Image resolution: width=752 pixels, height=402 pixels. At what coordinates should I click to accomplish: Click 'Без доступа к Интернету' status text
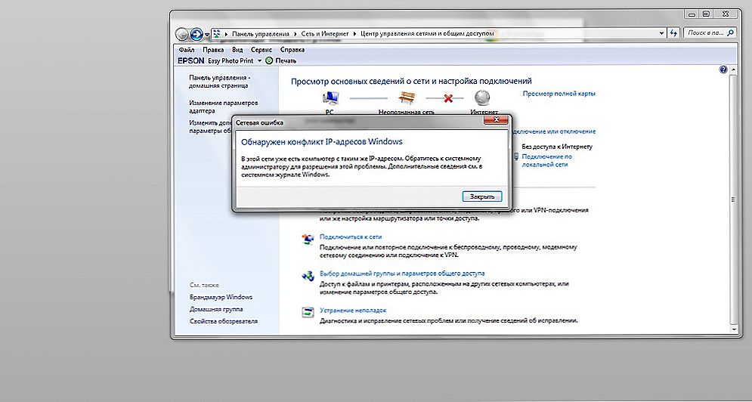point(557,147)
